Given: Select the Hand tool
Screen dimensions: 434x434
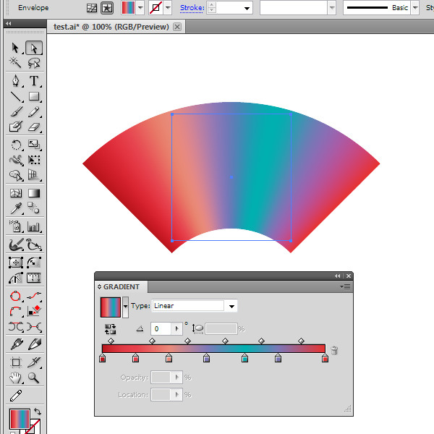Looking at the screenshot, I should click(16, 378).
